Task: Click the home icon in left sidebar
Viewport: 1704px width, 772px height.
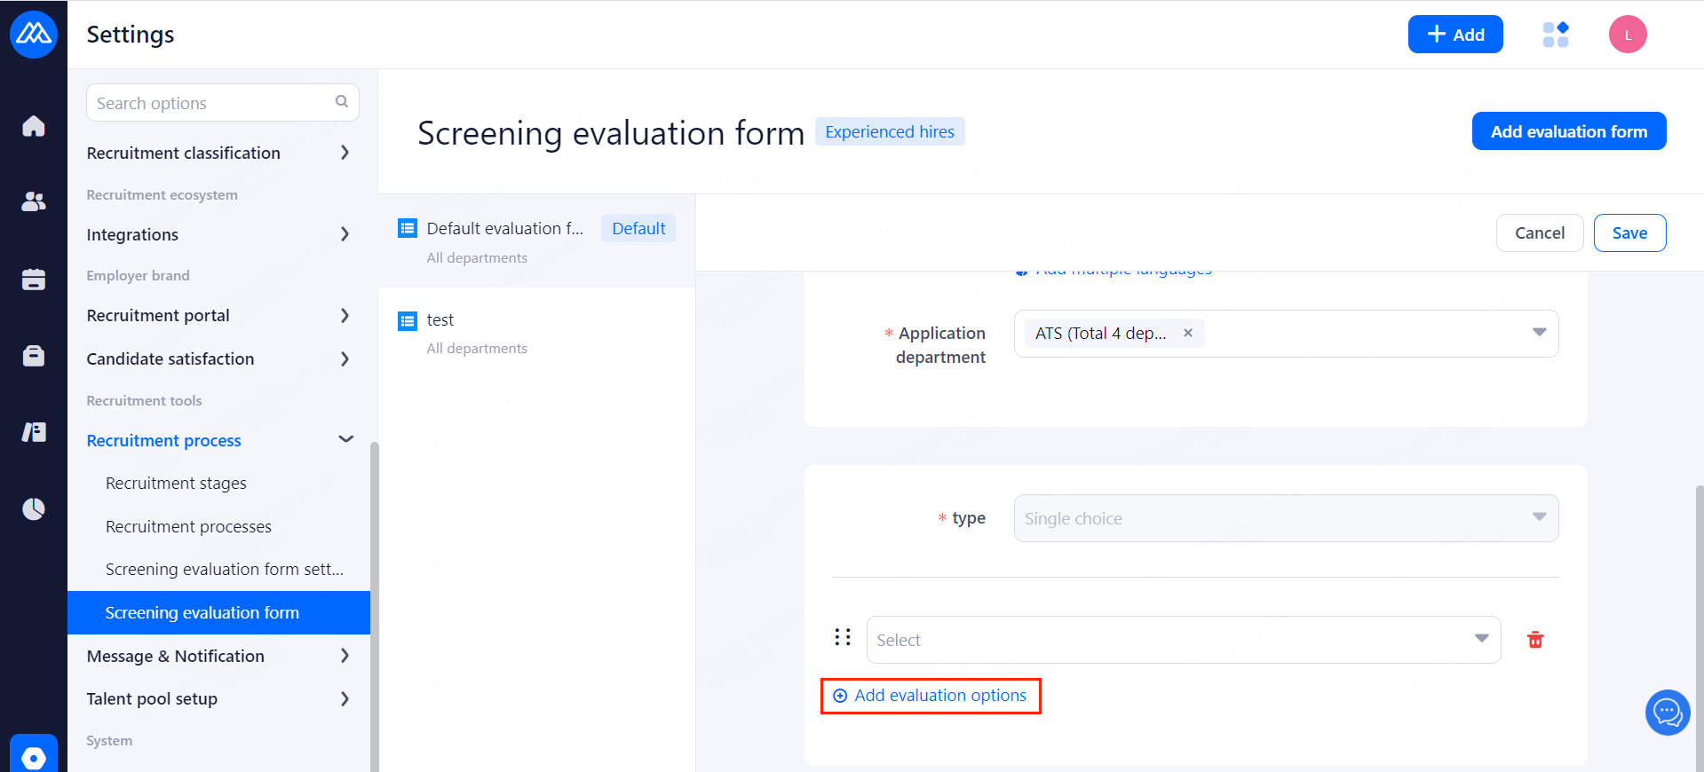Action: (34, 126)
